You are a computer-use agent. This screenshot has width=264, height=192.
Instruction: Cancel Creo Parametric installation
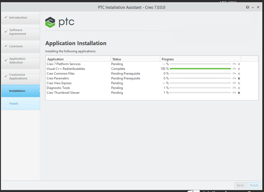[239, 78]
